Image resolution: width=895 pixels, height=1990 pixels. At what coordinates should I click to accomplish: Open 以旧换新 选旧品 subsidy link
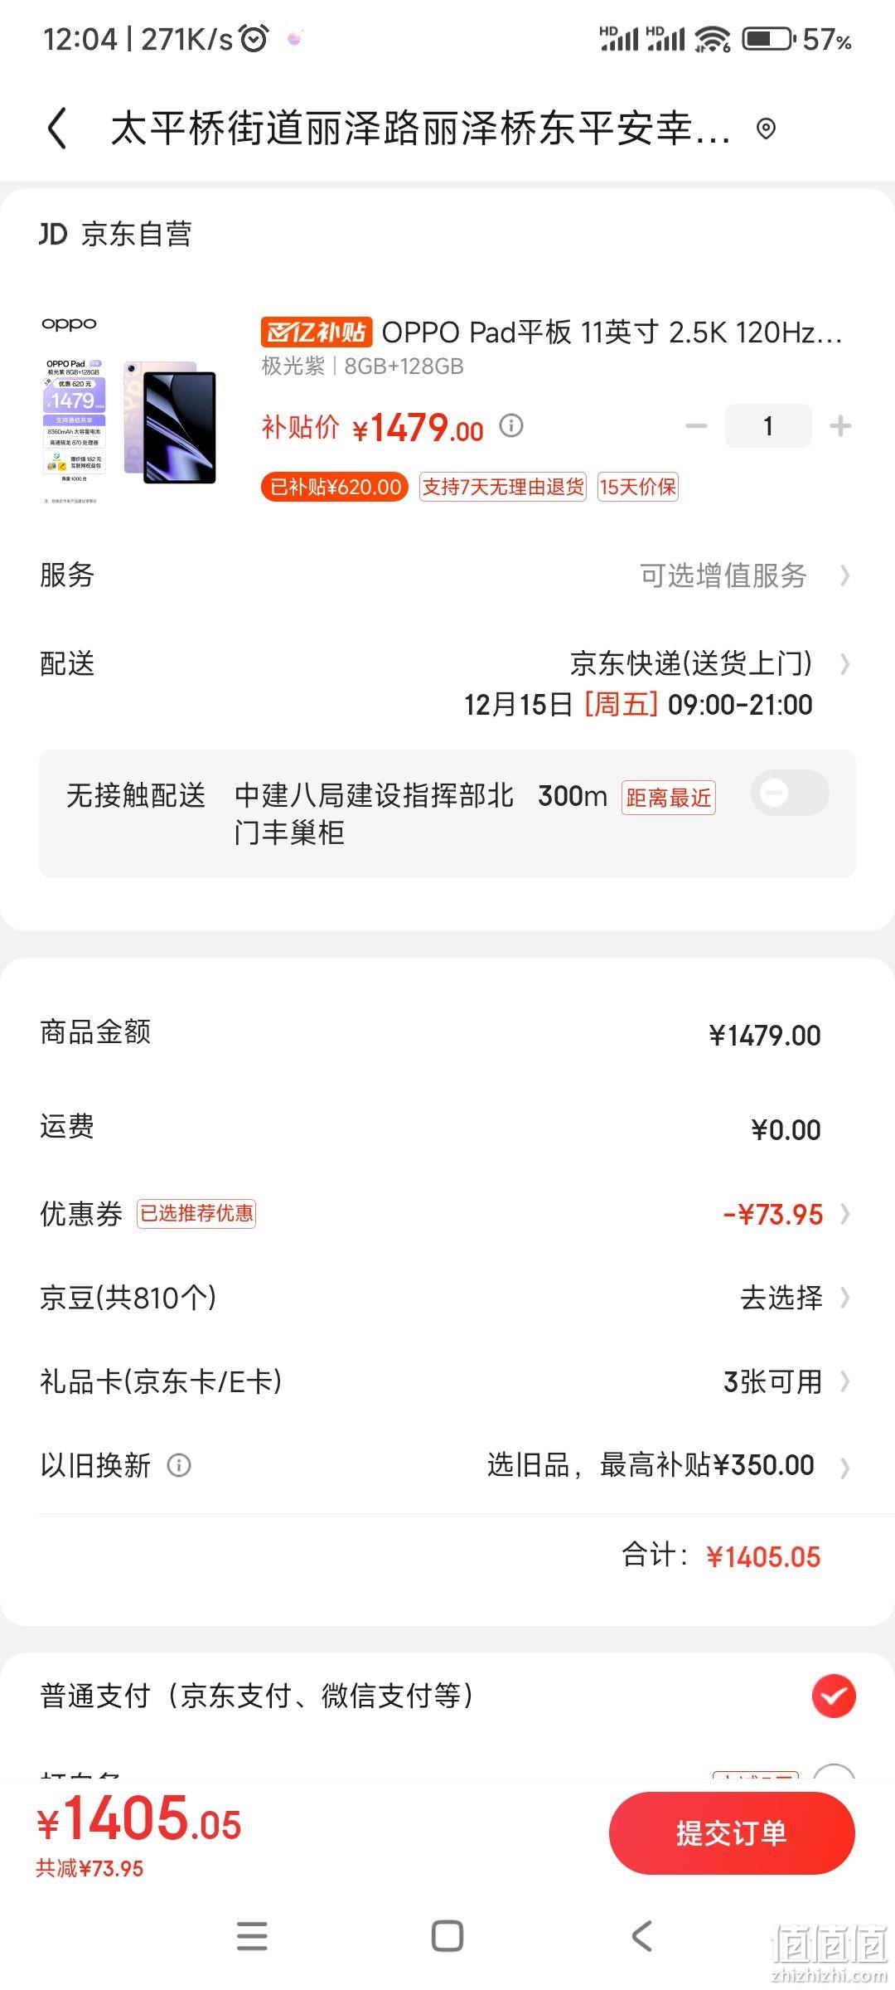(x=651, y=1465)
